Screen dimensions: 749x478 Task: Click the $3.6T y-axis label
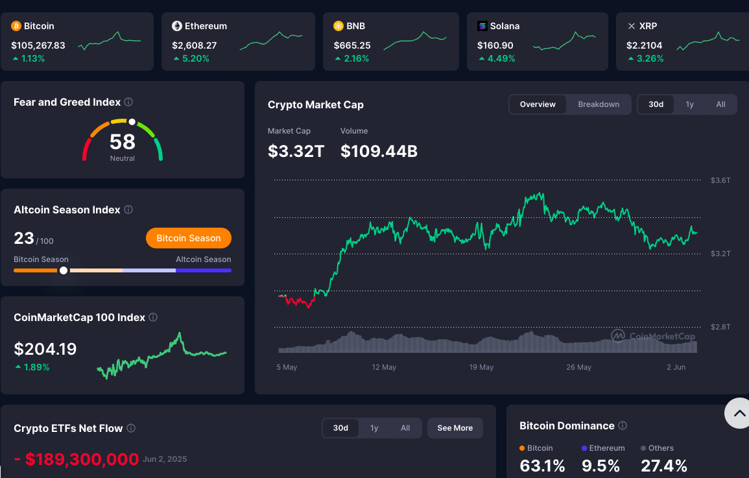(x=720, y=180)
